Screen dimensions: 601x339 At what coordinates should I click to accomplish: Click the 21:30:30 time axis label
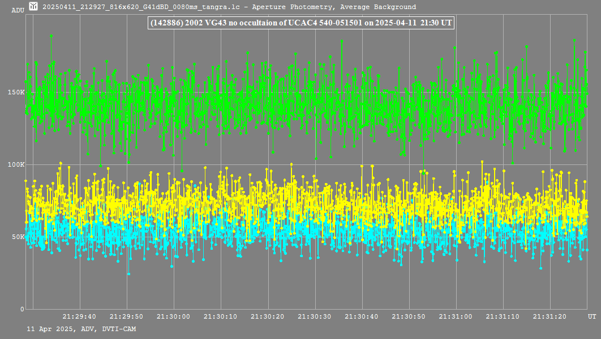pyautogui.click(x=315, y=317)
